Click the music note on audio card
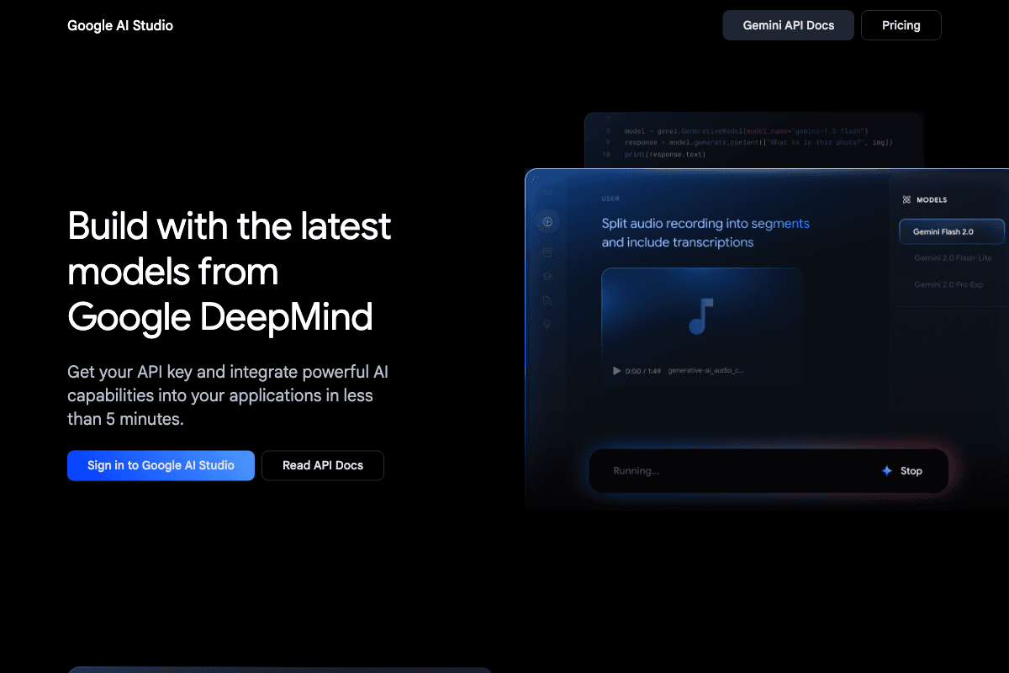1009x673 pixels. coord(701,316)
